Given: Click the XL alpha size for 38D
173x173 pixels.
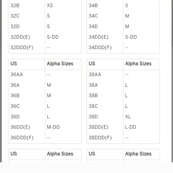Looking at the screenshot, I should (x=128, y=117).
